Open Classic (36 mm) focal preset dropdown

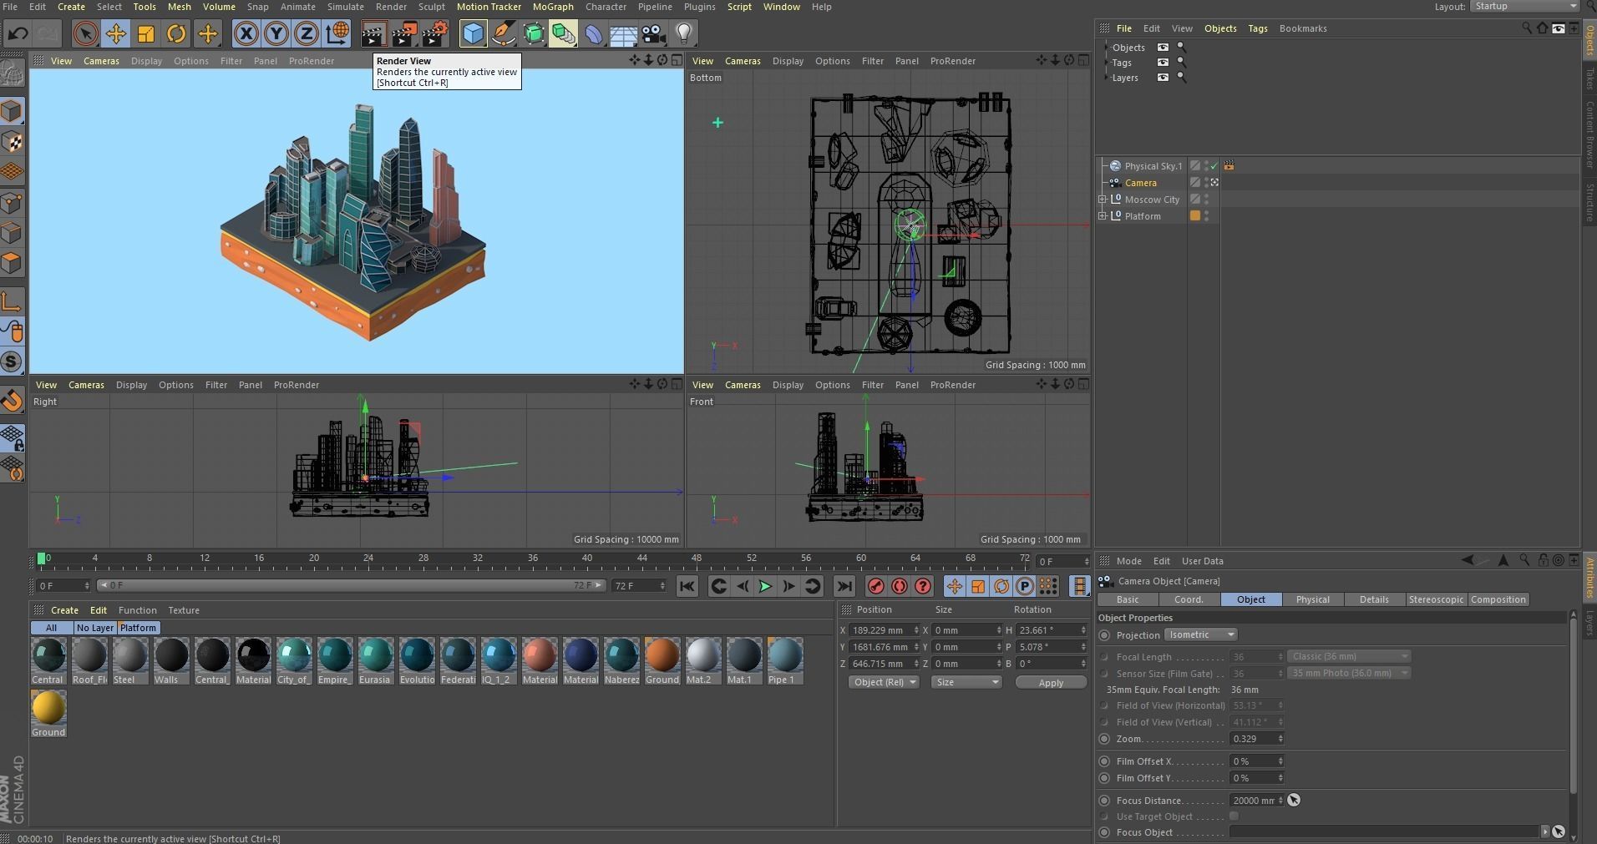[1349, 657]
